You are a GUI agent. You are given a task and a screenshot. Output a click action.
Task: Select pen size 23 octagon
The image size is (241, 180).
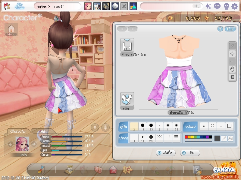(x=151, y=138)
